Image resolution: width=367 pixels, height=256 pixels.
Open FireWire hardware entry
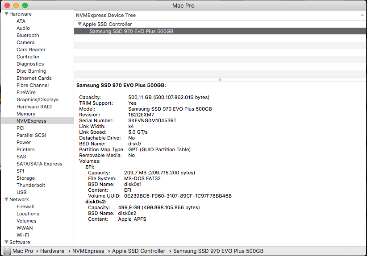26,92
